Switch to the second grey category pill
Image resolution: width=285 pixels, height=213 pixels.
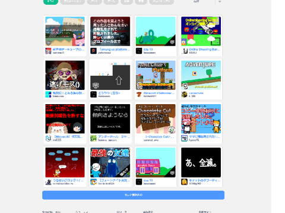[94, 2]
